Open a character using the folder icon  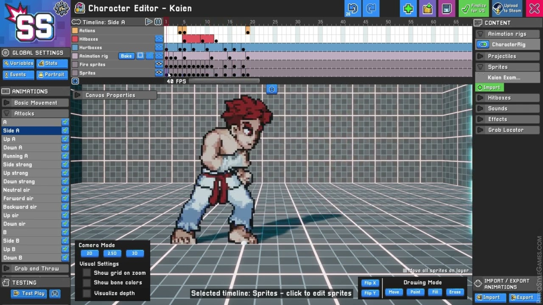click(427, 8)
